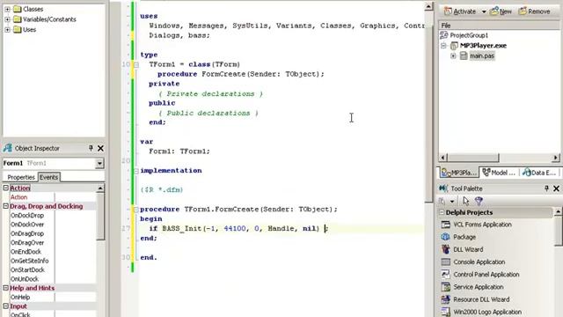Select the Control Panel Application item
Screen dimensions: 563x317
(x=486, y=275)
